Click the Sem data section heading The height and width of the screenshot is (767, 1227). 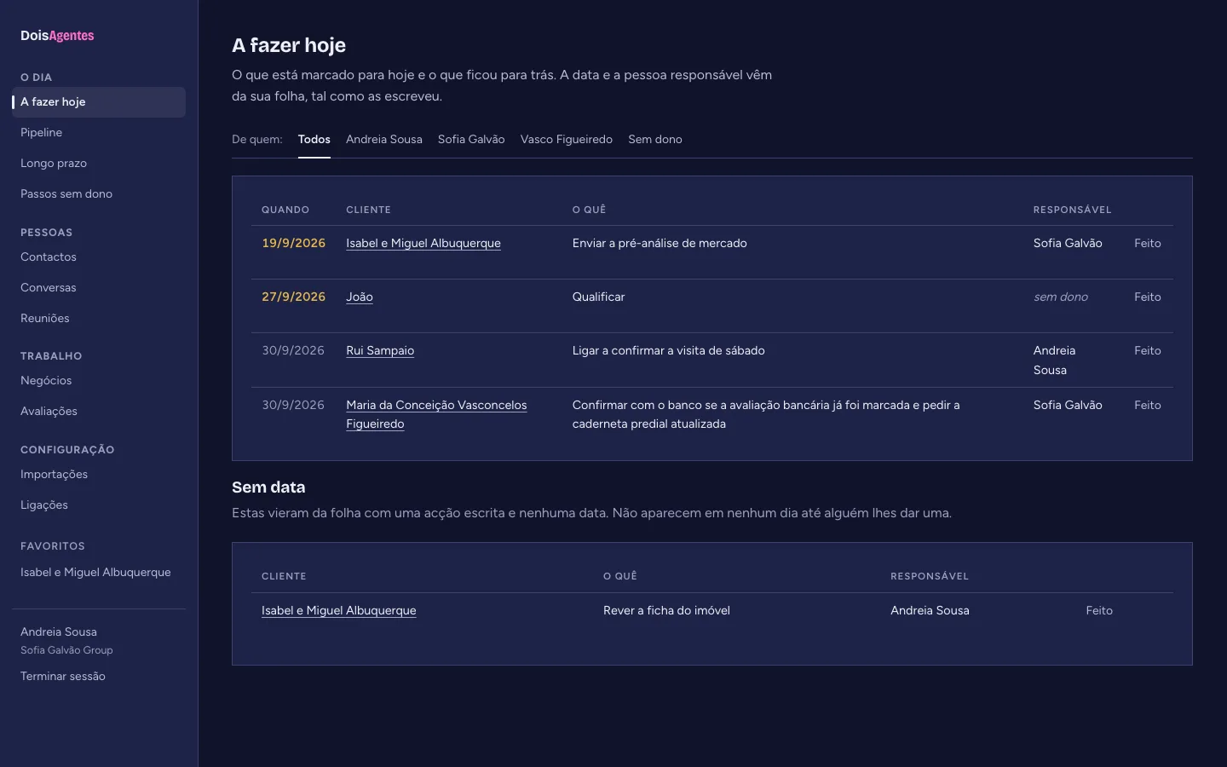(268, 487)
